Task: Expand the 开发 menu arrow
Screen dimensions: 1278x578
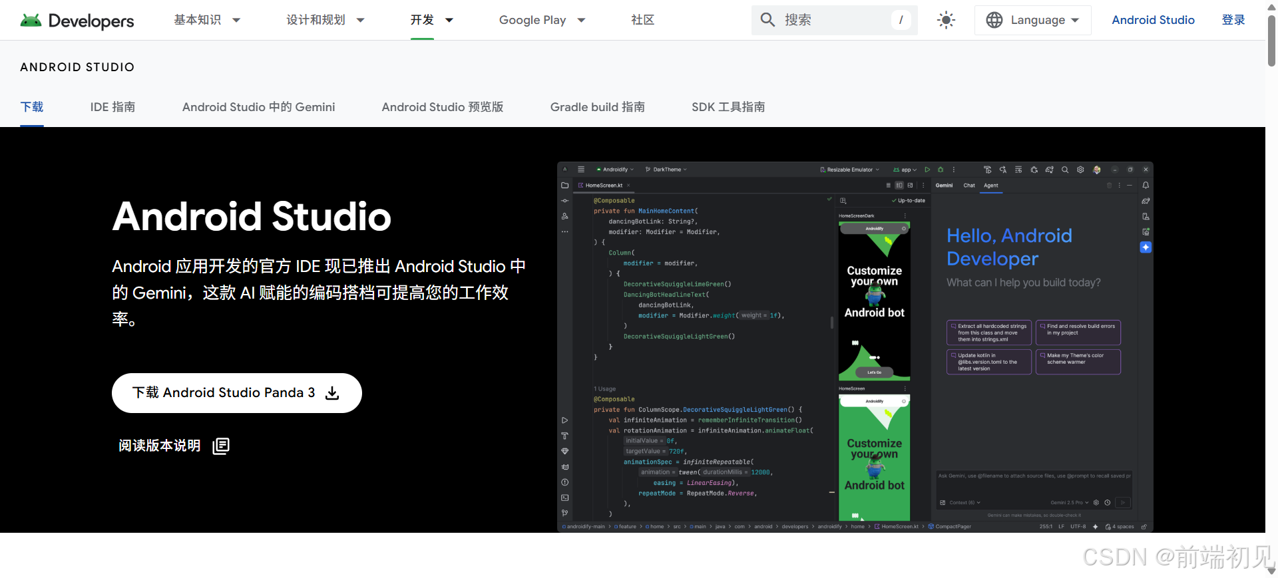Action: click(449, 20)
